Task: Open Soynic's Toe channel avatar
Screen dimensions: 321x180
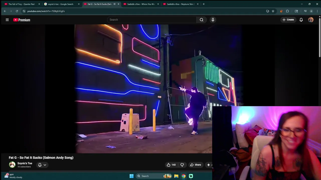Action: tap(12, 164)
